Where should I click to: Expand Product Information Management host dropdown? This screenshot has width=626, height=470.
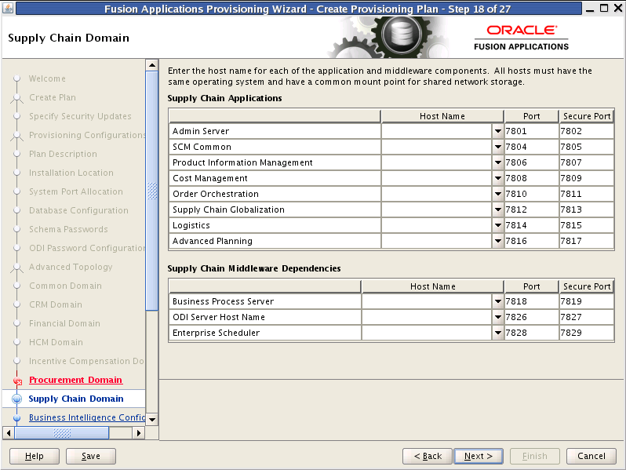[497, 162]
